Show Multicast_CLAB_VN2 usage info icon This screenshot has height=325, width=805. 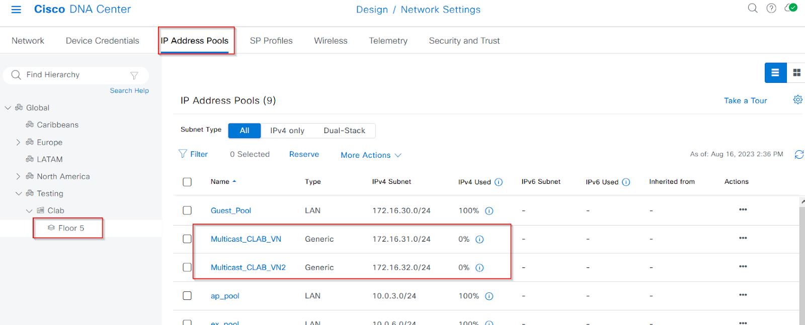click(x=479, y=268)
